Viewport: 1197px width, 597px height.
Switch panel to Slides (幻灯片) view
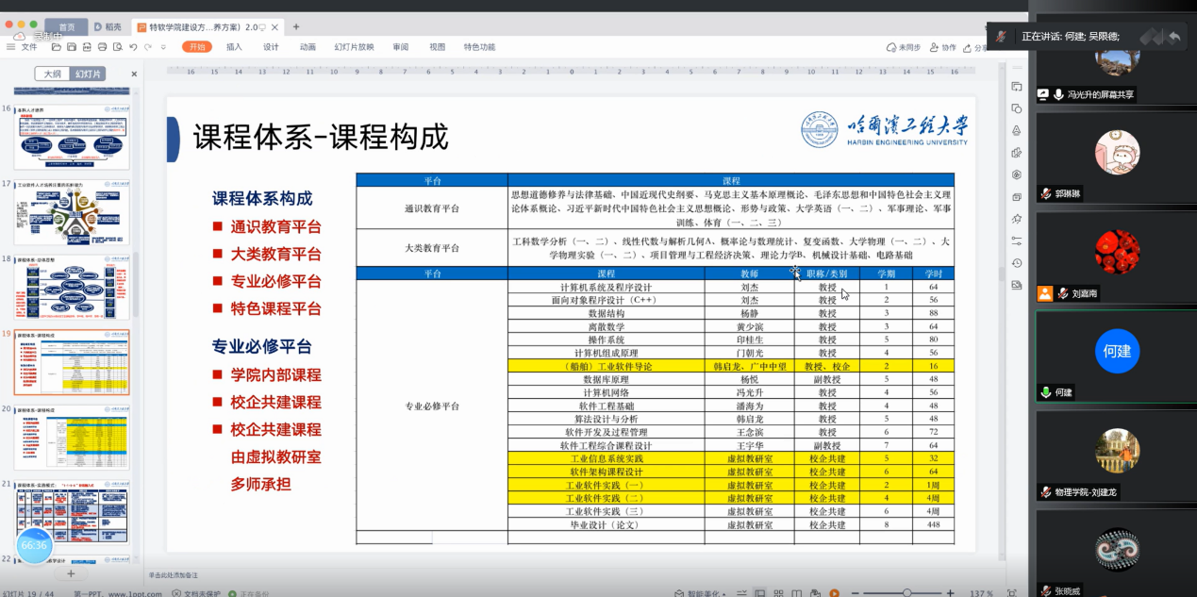pyautogui.click(x=88, y=74)
